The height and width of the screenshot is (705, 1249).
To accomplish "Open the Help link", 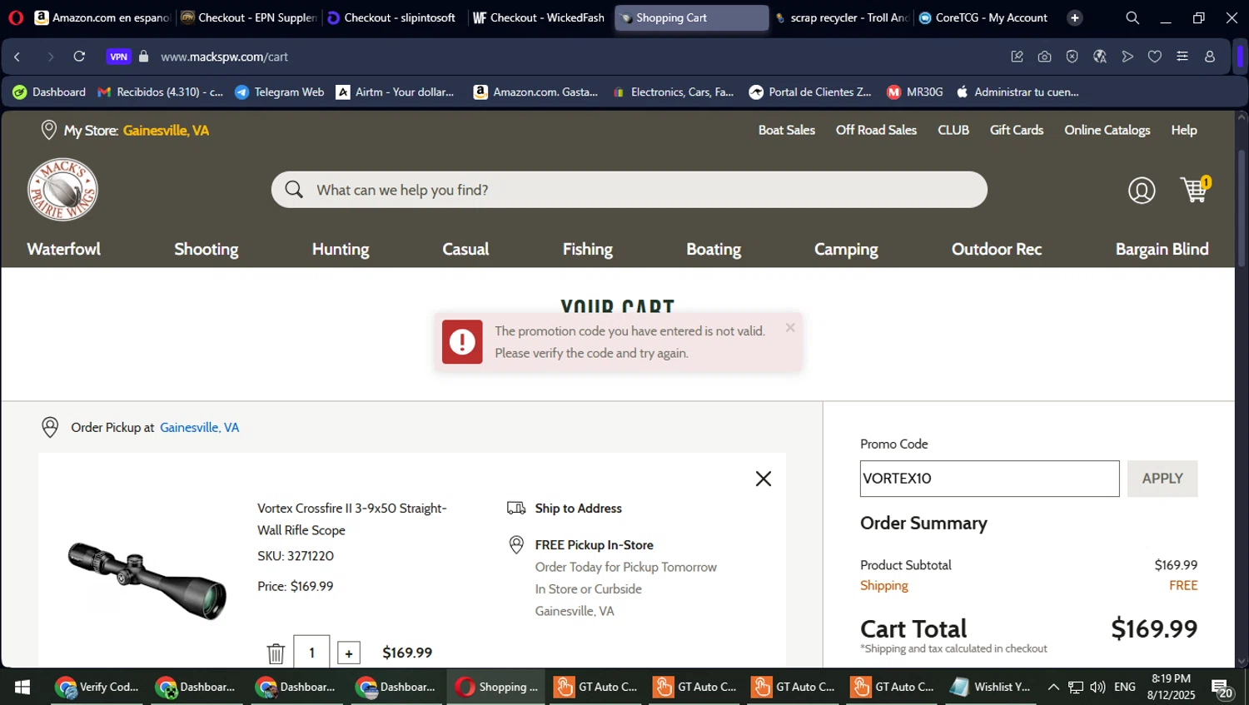I will (1184, 130).
